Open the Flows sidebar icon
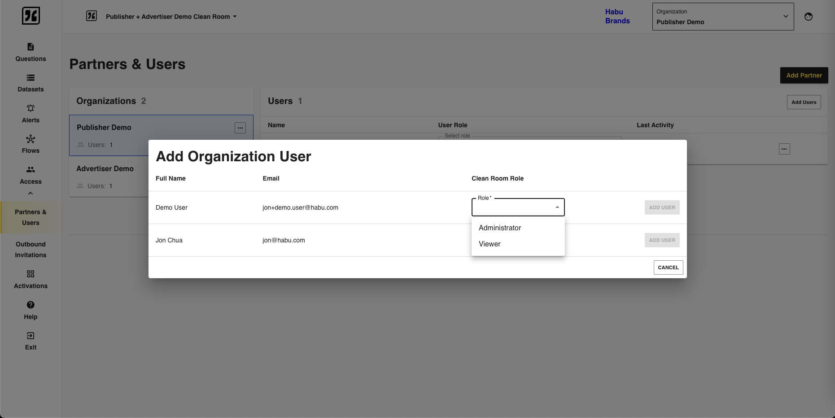The width and height of the screenshot is (835, 418). pyautogui.click(x=31, y=139)
